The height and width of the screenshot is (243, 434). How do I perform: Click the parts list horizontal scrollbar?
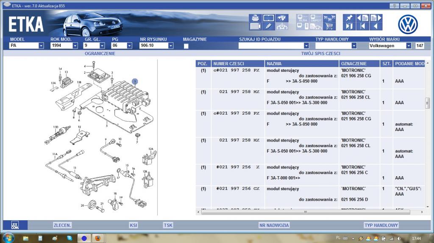tap(306, 212)
